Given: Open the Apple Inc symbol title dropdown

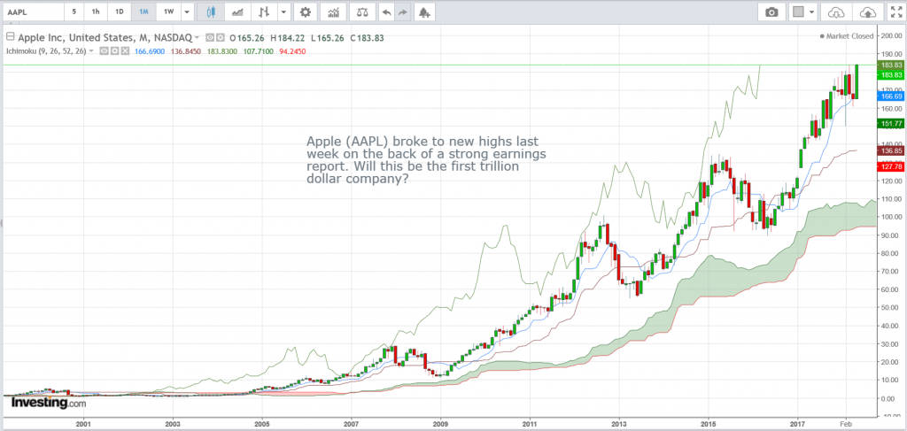Looking at the screenshot, I should (x=198, y=37).
